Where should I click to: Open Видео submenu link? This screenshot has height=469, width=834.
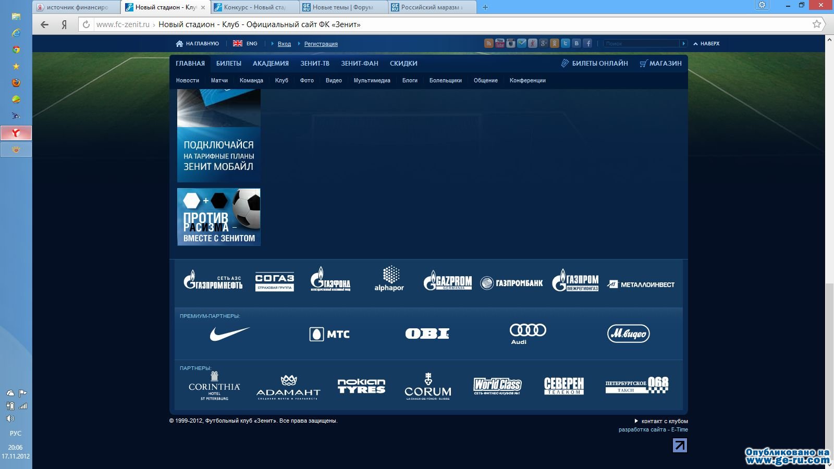pyautogui.click(x=334, y=81)
